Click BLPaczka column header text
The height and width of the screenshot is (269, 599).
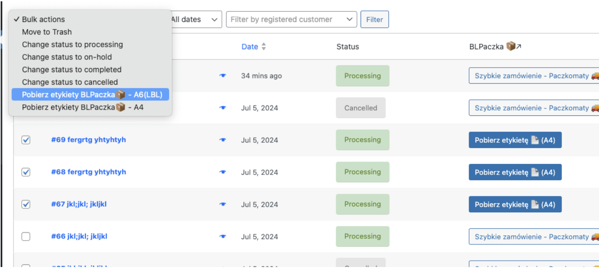click(x=486, y=47)
